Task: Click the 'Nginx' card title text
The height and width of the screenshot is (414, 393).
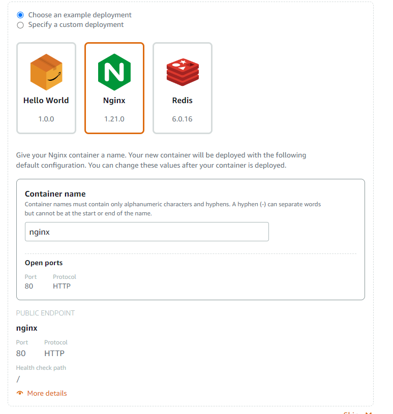Action: coord(114,101)
